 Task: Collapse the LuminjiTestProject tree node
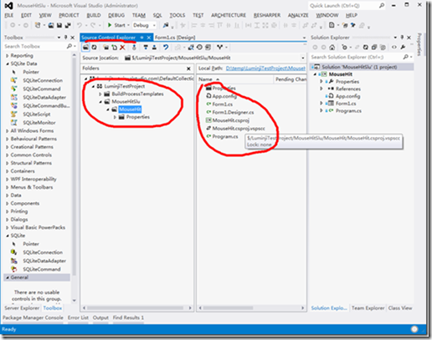tap(93, 87)
